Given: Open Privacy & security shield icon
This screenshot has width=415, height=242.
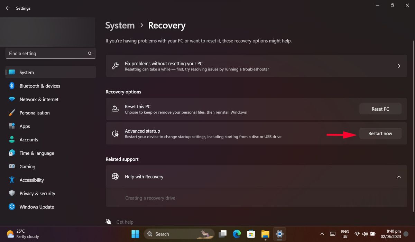Looking at the screenshot, I should [x=12, y=193].
